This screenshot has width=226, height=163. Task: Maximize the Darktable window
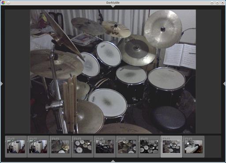(x=217, y=3)
